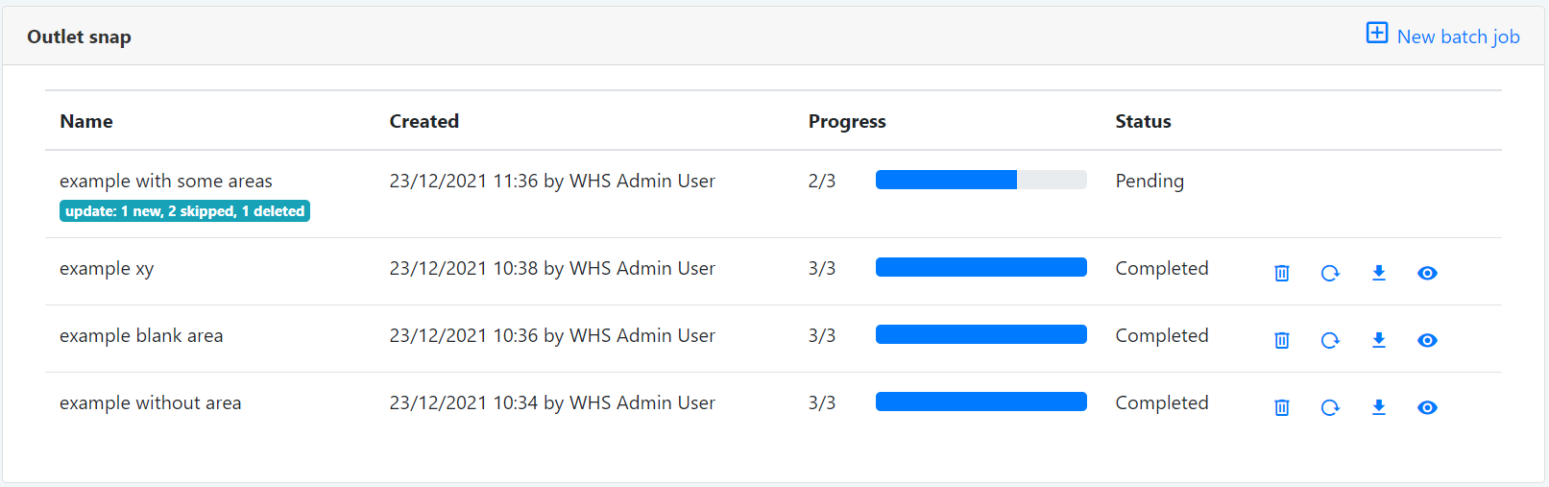Show 'example blank area' job with eye icon
The image size is (1549, 487).
coord(1427,340)
